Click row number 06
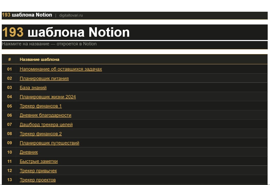Viewport: 270px width, 185px height. [x=9, y=115]
